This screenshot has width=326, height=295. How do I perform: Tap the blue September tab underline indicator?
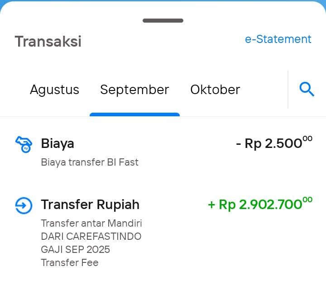pyautogui.click(x=134, y=114)
